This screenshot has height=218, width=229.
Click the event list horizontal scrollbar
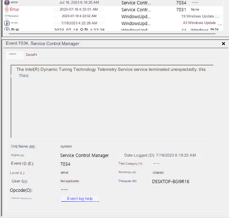(x=109, y=34)
